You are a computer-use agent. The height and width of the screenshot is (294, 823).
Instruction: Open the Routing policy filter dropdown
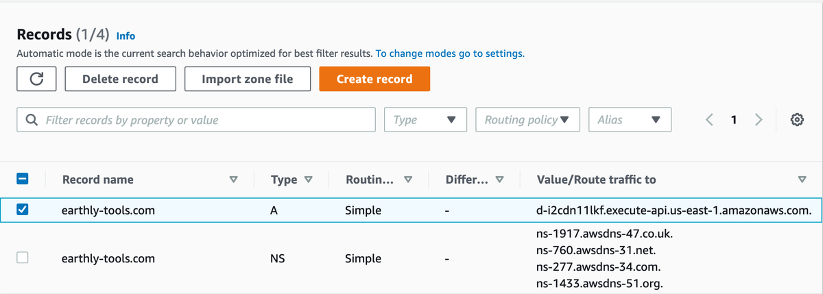527,120
